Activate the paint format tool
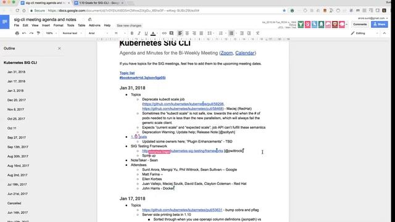This screenshot has width=395, height=222. coord(38,33)
